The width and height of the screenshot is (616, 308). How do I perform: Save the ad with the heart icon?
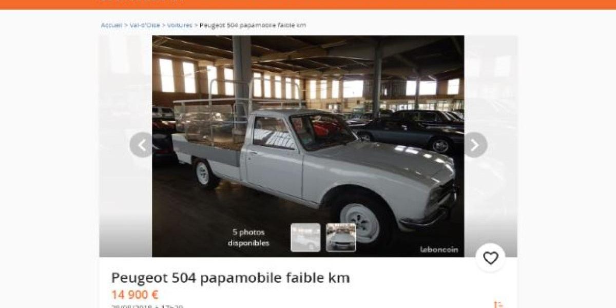[490, 258]
